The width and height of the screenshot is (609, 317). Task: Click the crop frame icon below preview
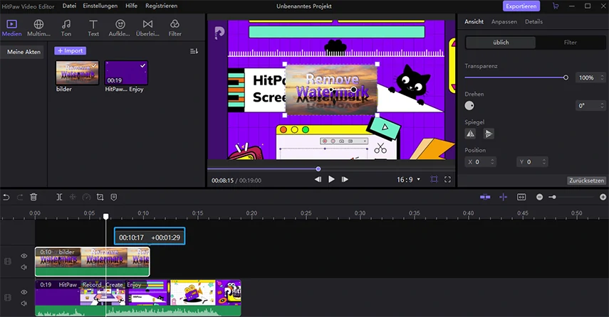[x=434, y=179]
